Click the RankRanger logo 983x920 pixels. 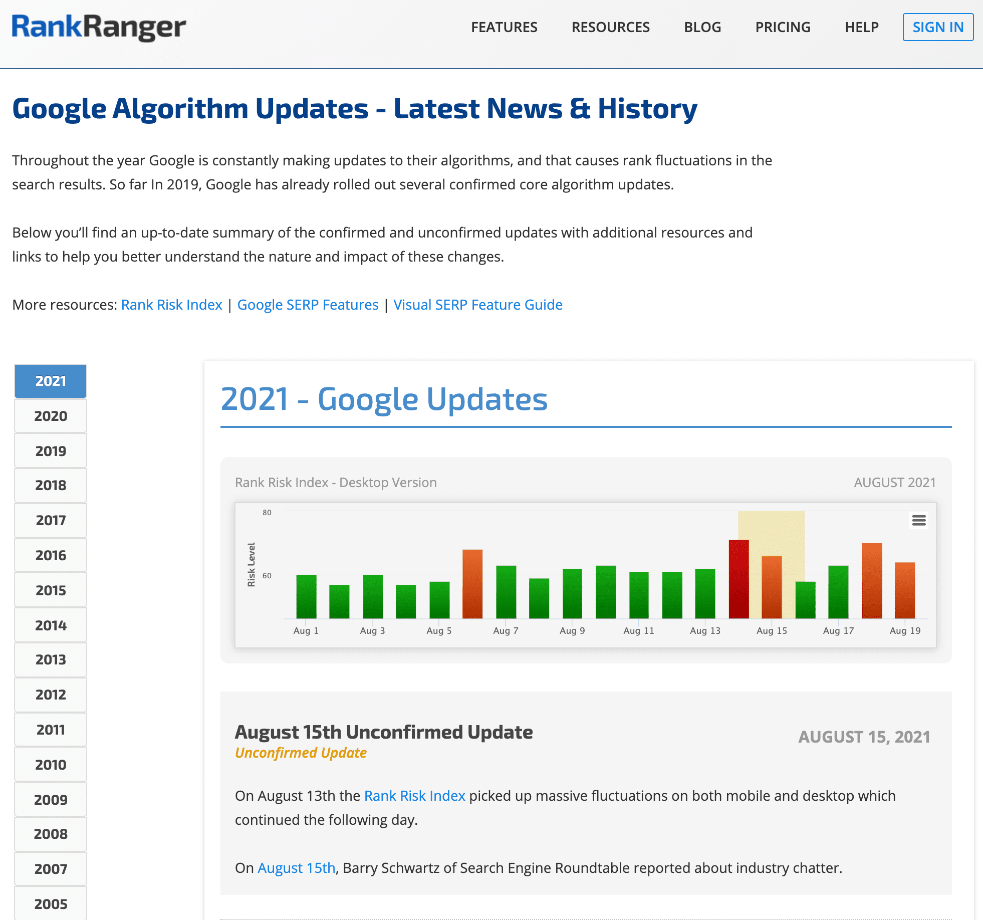(x=99, y=27)
